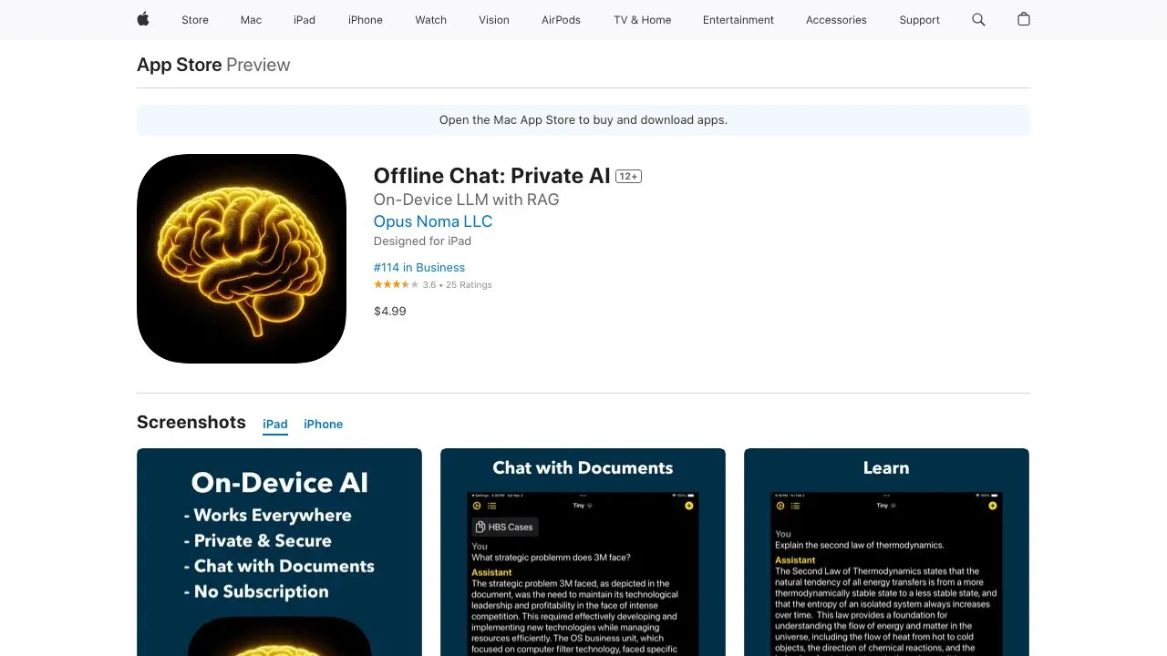Image resolution: width=1167 pixels, height=656 pixels.
Task: Open the Learn screenshot
Action: point(886,552)
